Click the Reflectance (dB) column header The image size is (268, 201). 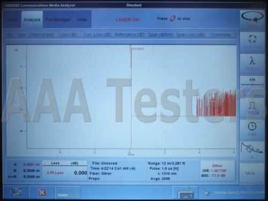click(x=130, y=35)
